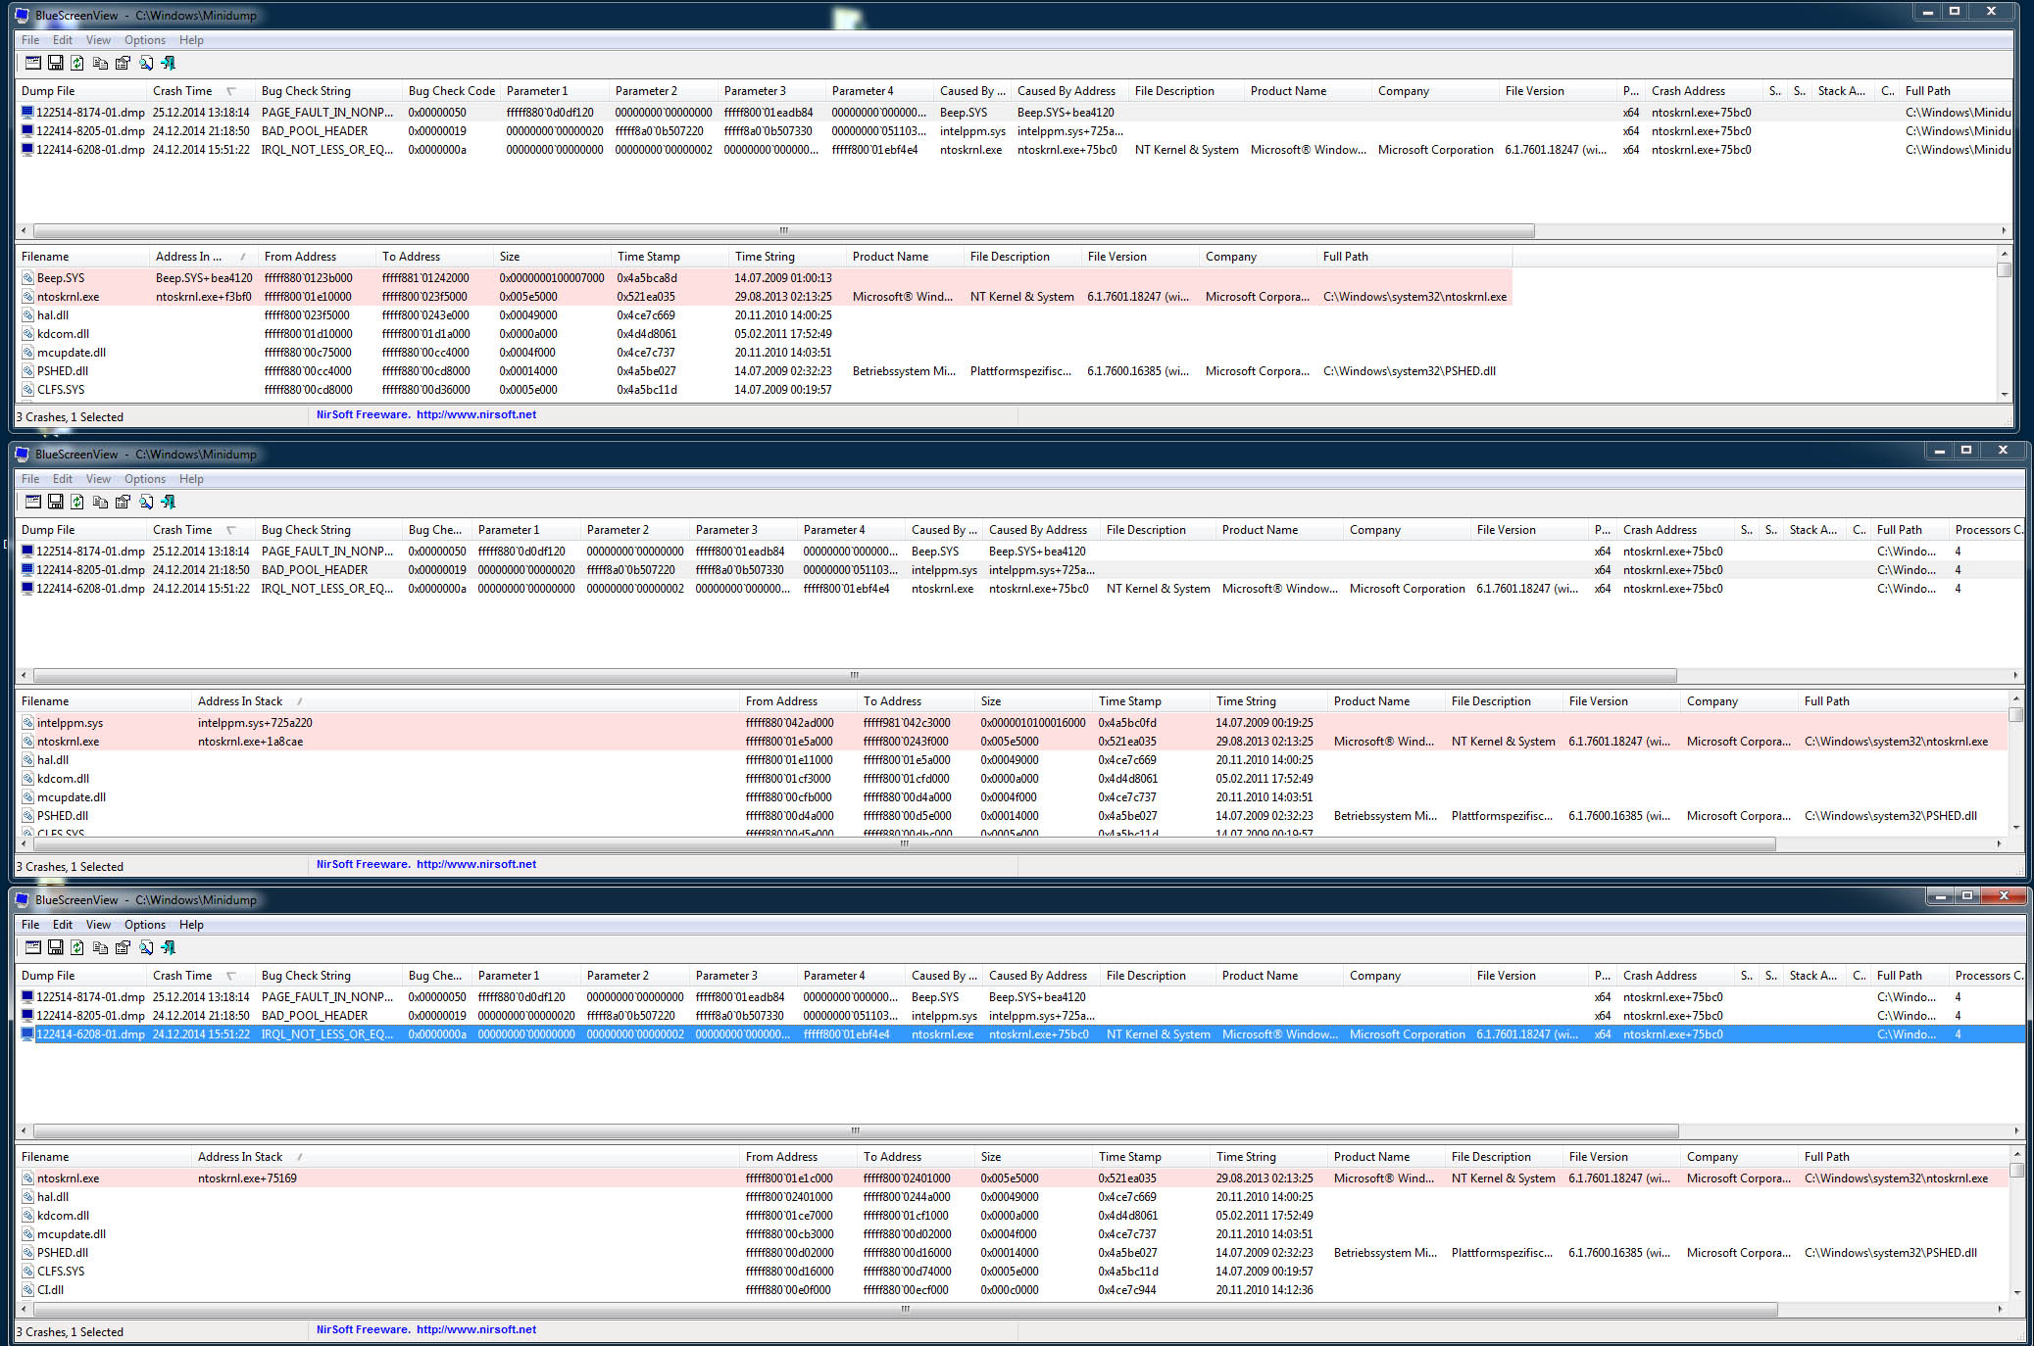Screen dimensions: 2034x1346
Task: Select intelppm.sys row in middle window's lower pane
Action: click(x=70, y=723)
